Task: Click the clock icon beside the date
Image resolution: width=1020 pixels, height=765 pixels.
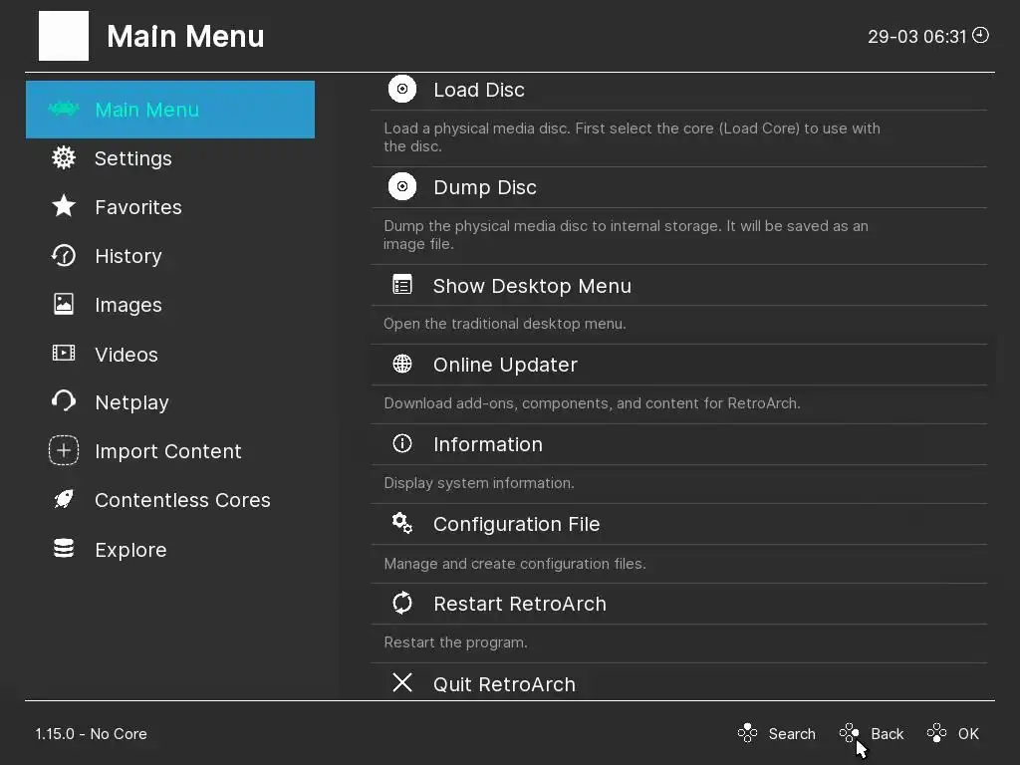Action: tap(980, 35)
